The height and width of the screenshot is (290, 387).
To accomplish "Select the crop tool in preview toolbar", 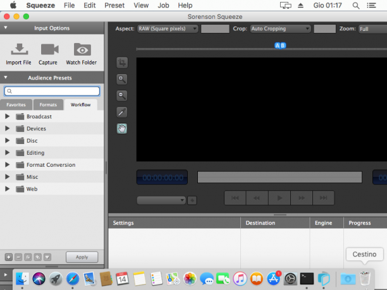I will pos(122,62).
